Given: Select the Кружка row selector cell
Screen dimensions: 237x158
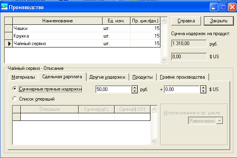Looking at the screenshot, I should pos(9,36).
